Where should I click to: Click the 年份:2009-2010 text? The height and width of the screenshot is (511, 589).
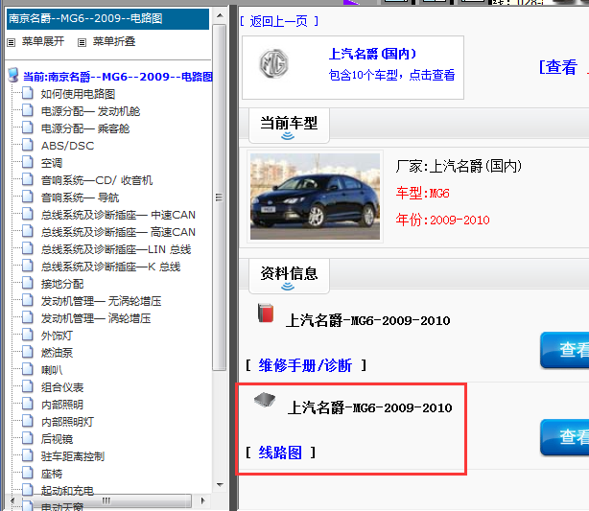click(442, 220)
